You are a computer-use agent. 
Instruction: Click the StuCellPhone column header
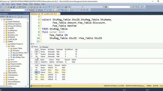(x=69, y=50)
